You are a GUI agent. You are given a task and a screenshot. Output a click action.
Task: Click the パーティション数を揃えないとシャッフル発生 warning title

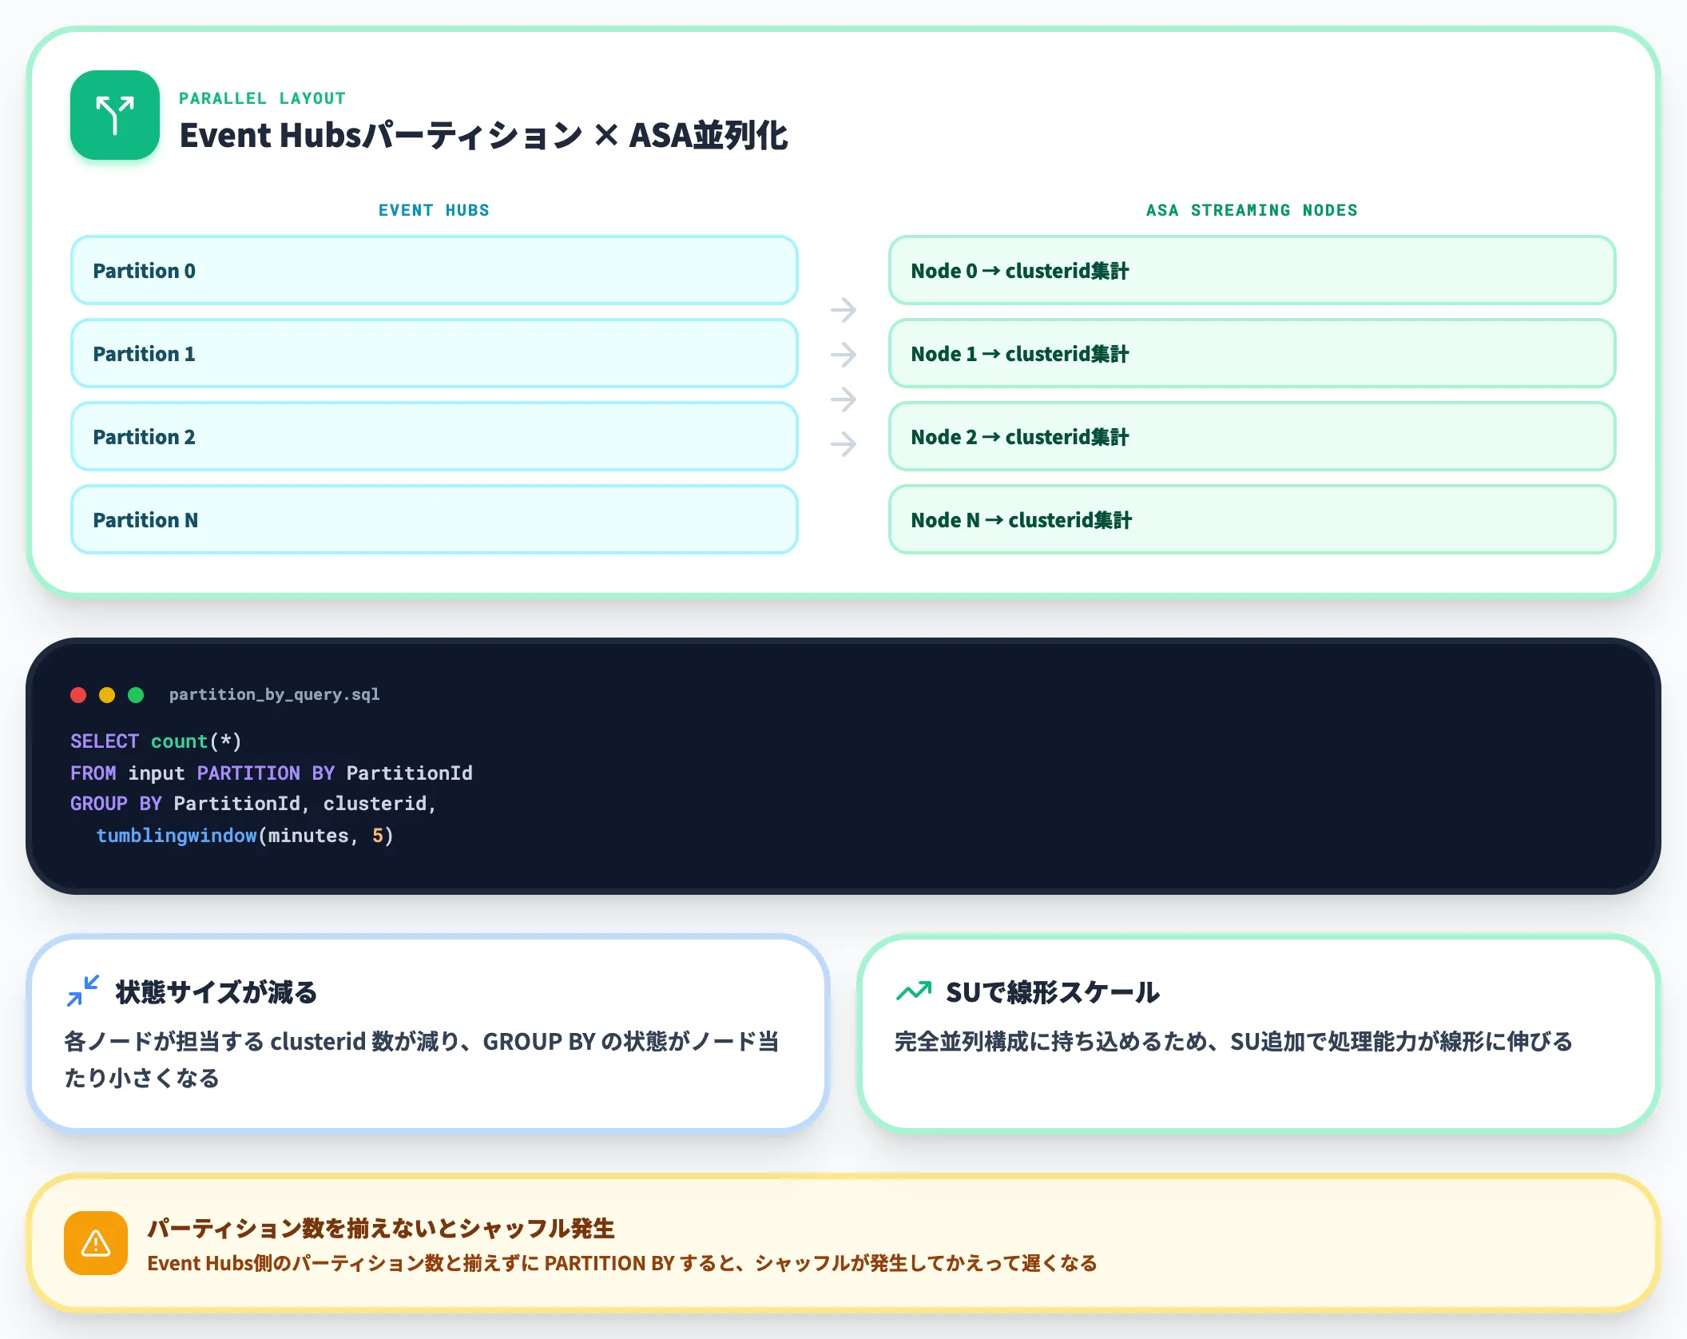[381, 1228]
